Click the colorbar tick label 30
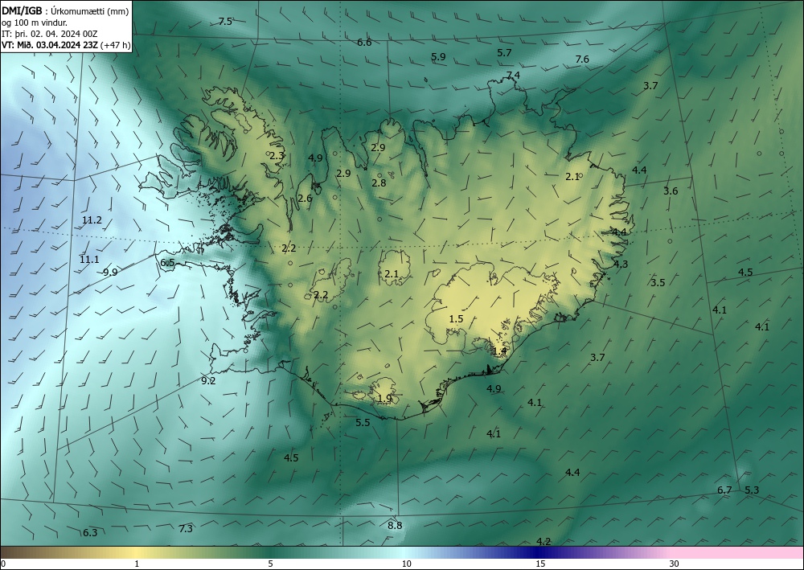 pos(675,564)
